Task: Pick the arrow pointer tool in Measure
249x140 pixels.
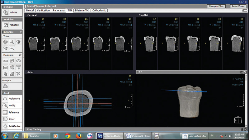Action: tap(6, 73)
